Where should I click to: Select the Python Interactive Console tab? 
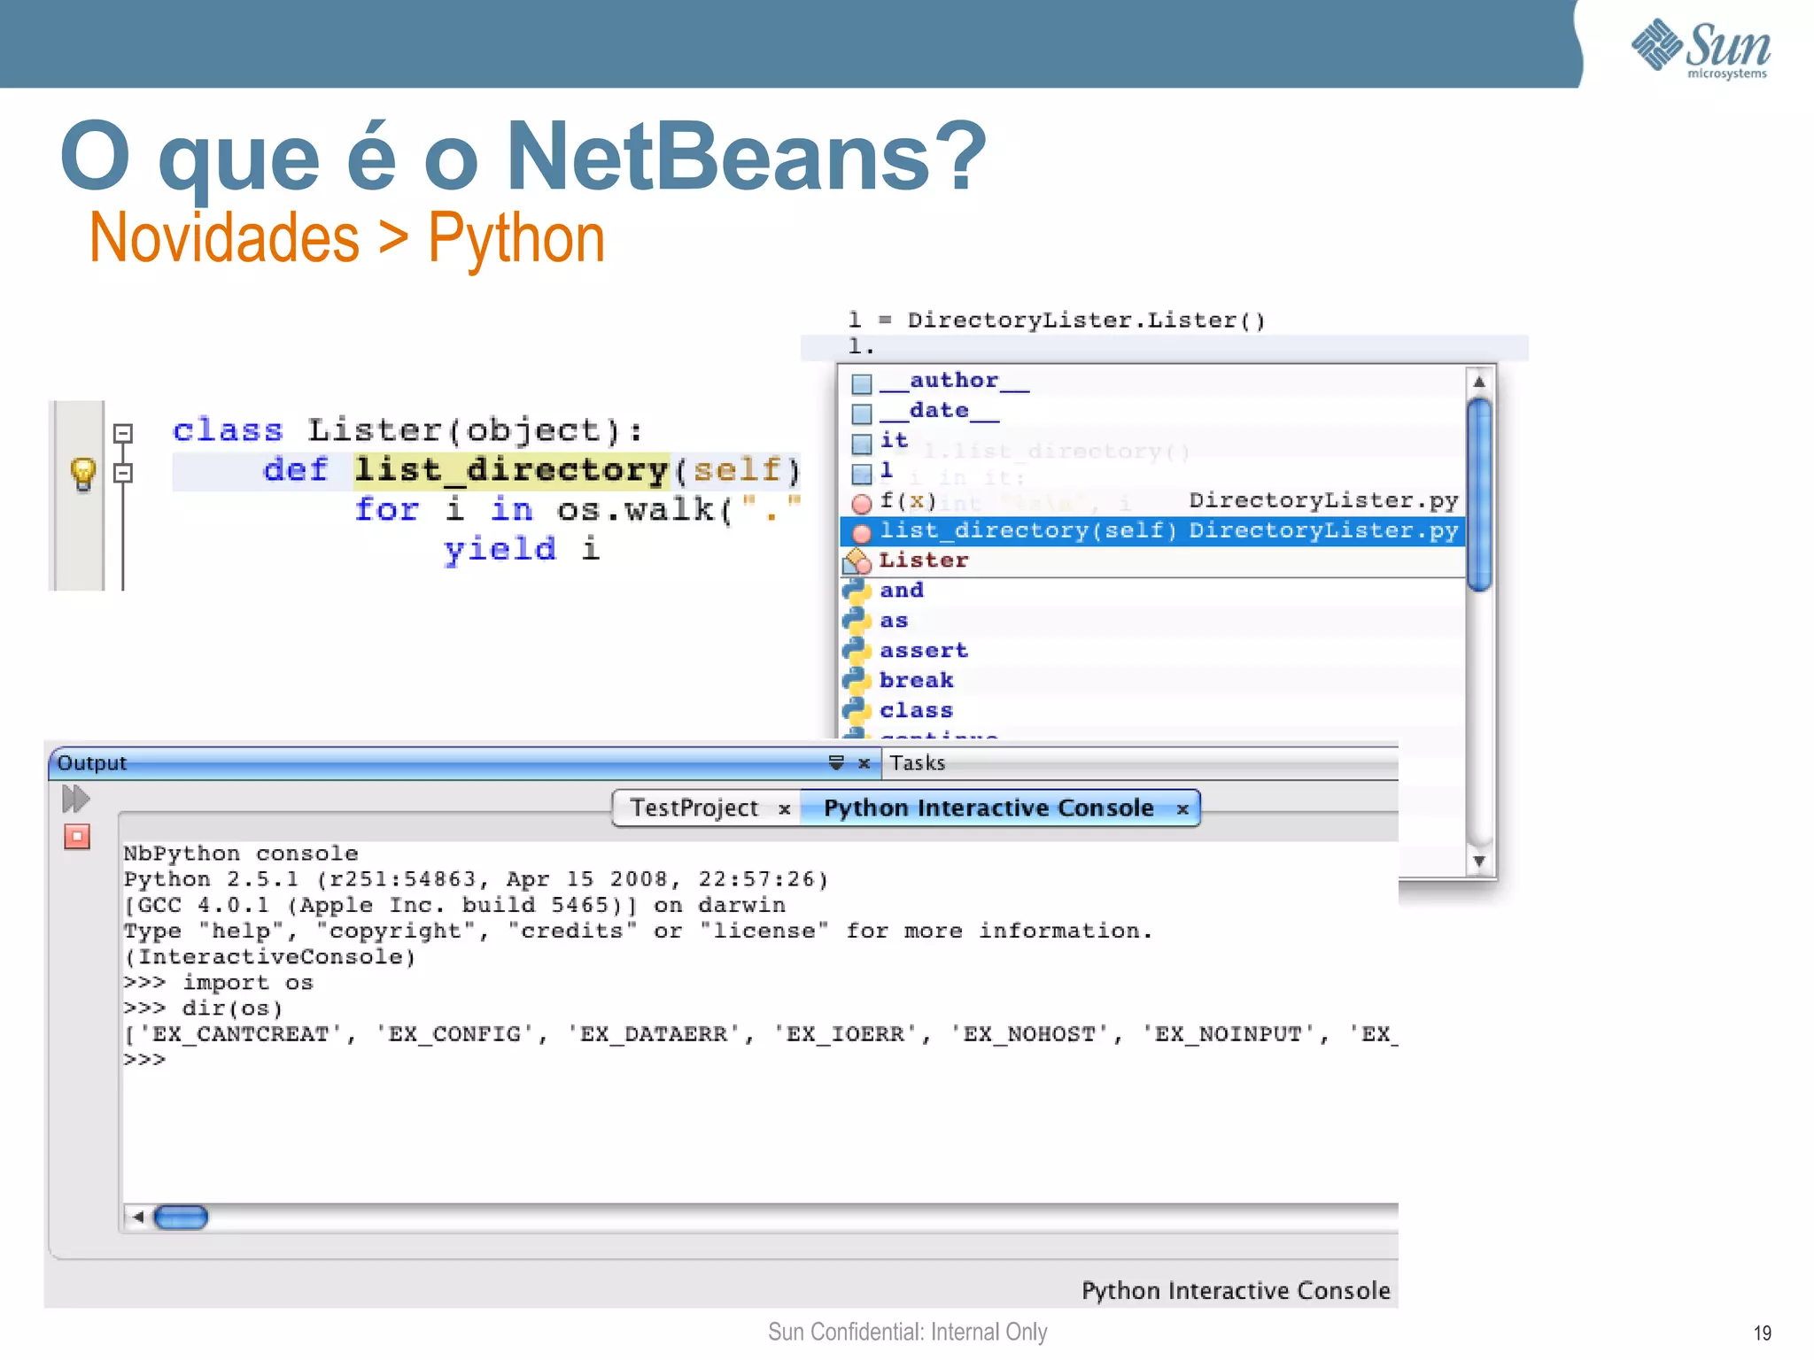tap(988, 808)
